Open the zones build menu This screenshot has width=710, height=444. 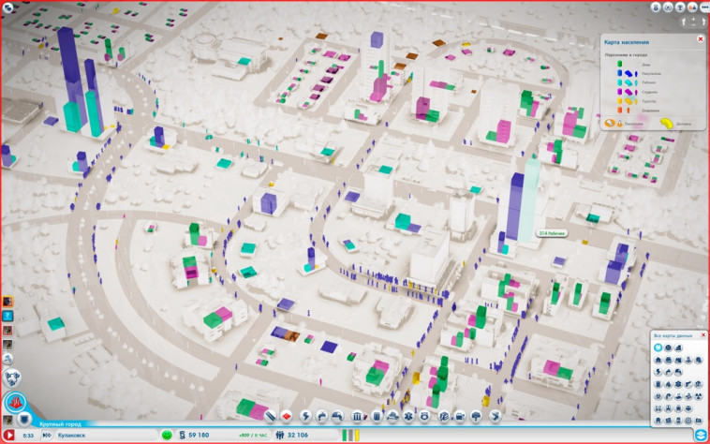coord(287,416)
